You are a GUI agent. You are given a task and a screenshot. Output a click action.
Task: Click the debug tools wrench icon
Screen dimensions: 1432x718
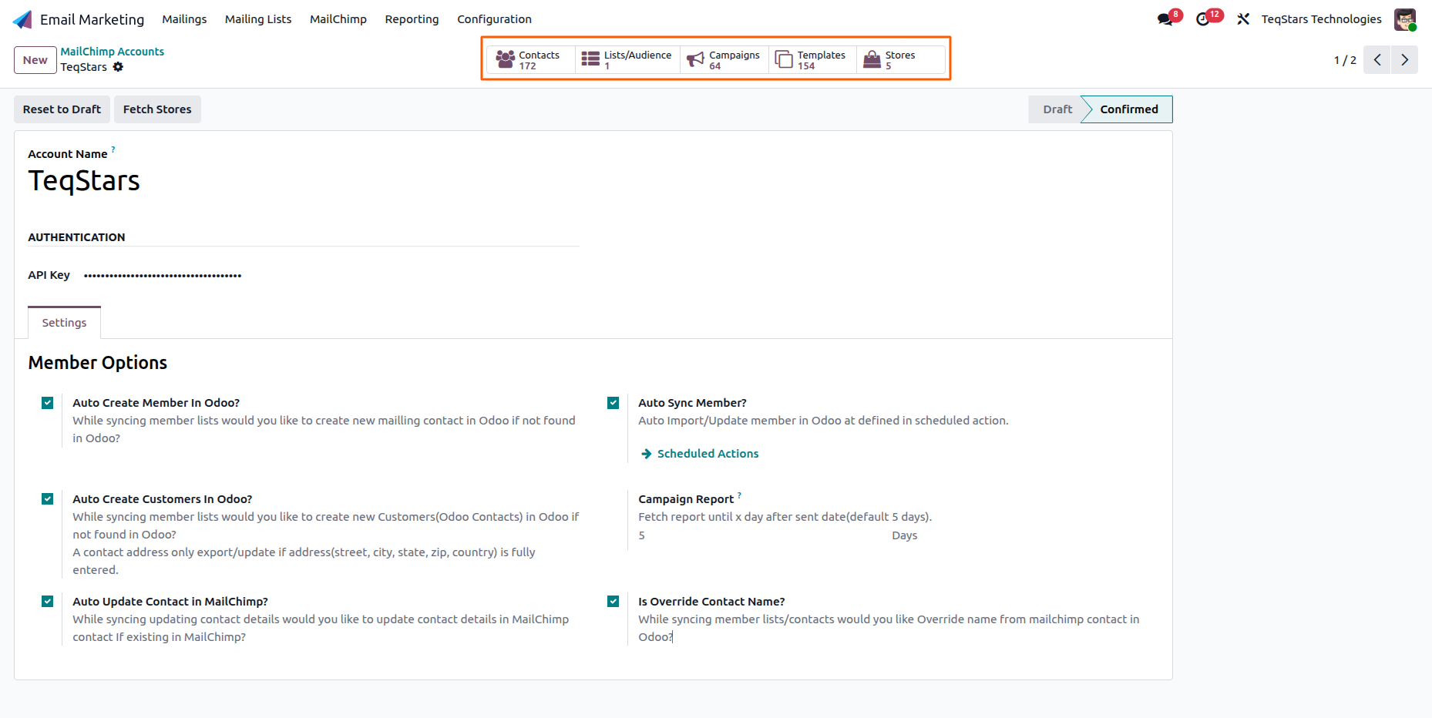pos(1243,19)
